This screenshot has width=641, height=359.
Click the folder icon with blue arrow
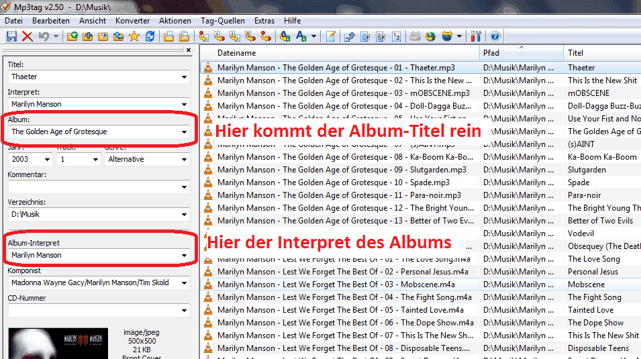point(119,36)
